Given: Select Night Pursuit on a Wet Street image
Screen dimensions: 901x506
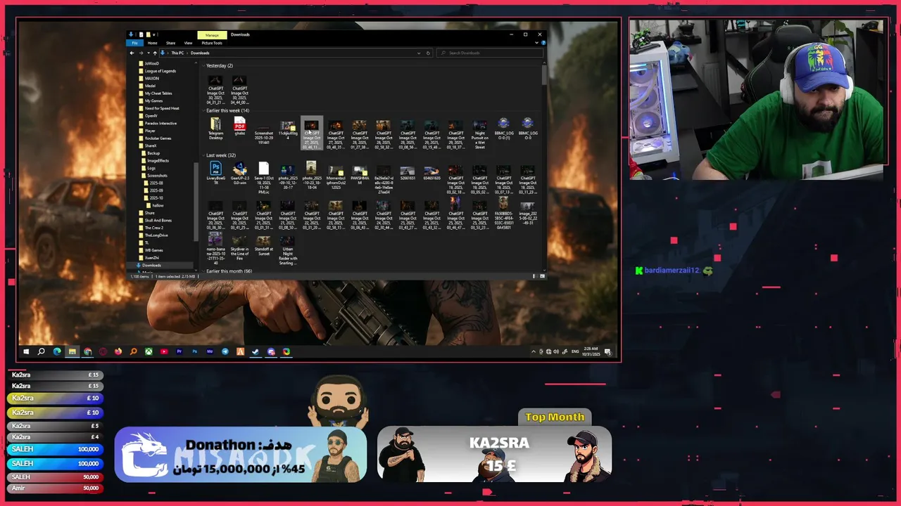Looking at the screenshot, I should point(479,134).
